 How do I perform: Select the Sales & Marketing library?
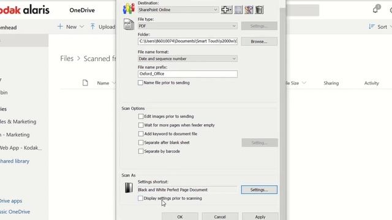[x=18, y=122]
